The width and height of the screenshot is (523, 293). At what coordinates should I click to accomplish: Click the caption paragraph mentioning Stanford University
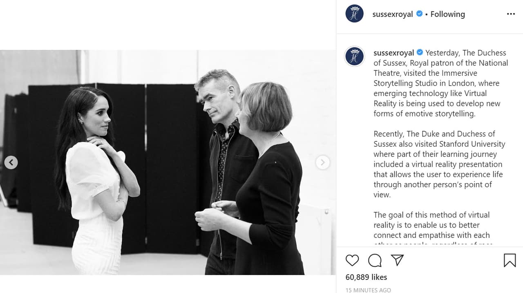(439, 164)
